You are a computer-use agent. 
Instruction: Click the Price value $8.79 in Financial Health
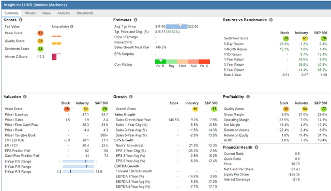pos(295,164)
